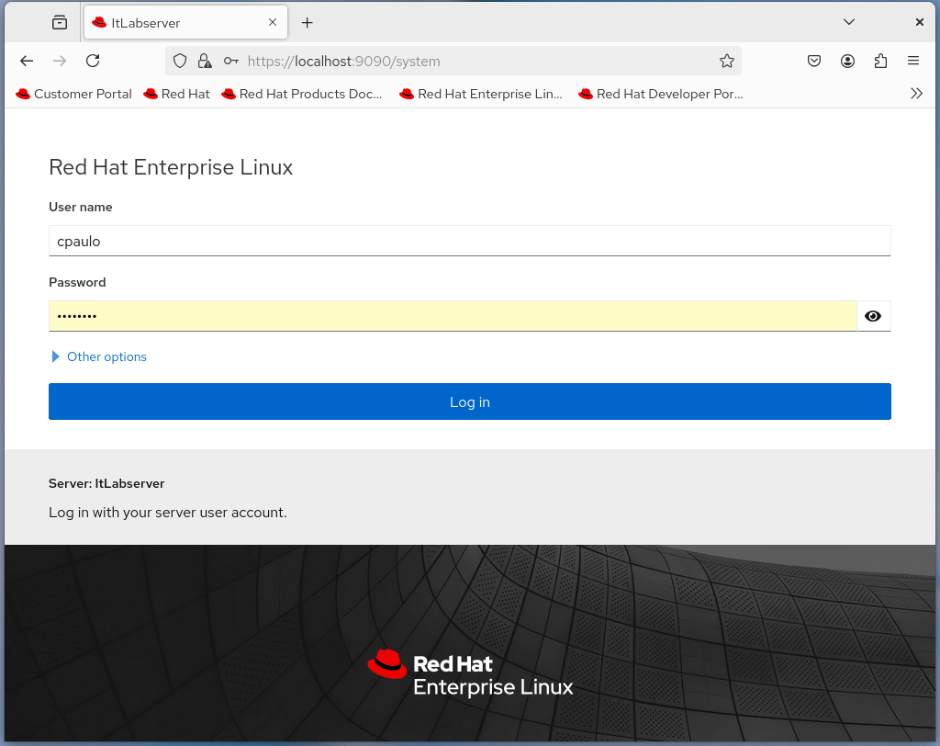This screenshot has height=746, width=940.
Task: Open the Firefox account icon
Action: pyautogui.click(x=847, y=61)
